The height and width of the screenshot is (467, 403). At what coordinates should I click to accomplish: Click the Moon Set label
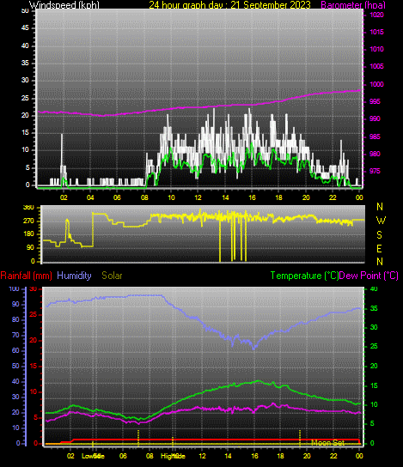tap(327, 443)
